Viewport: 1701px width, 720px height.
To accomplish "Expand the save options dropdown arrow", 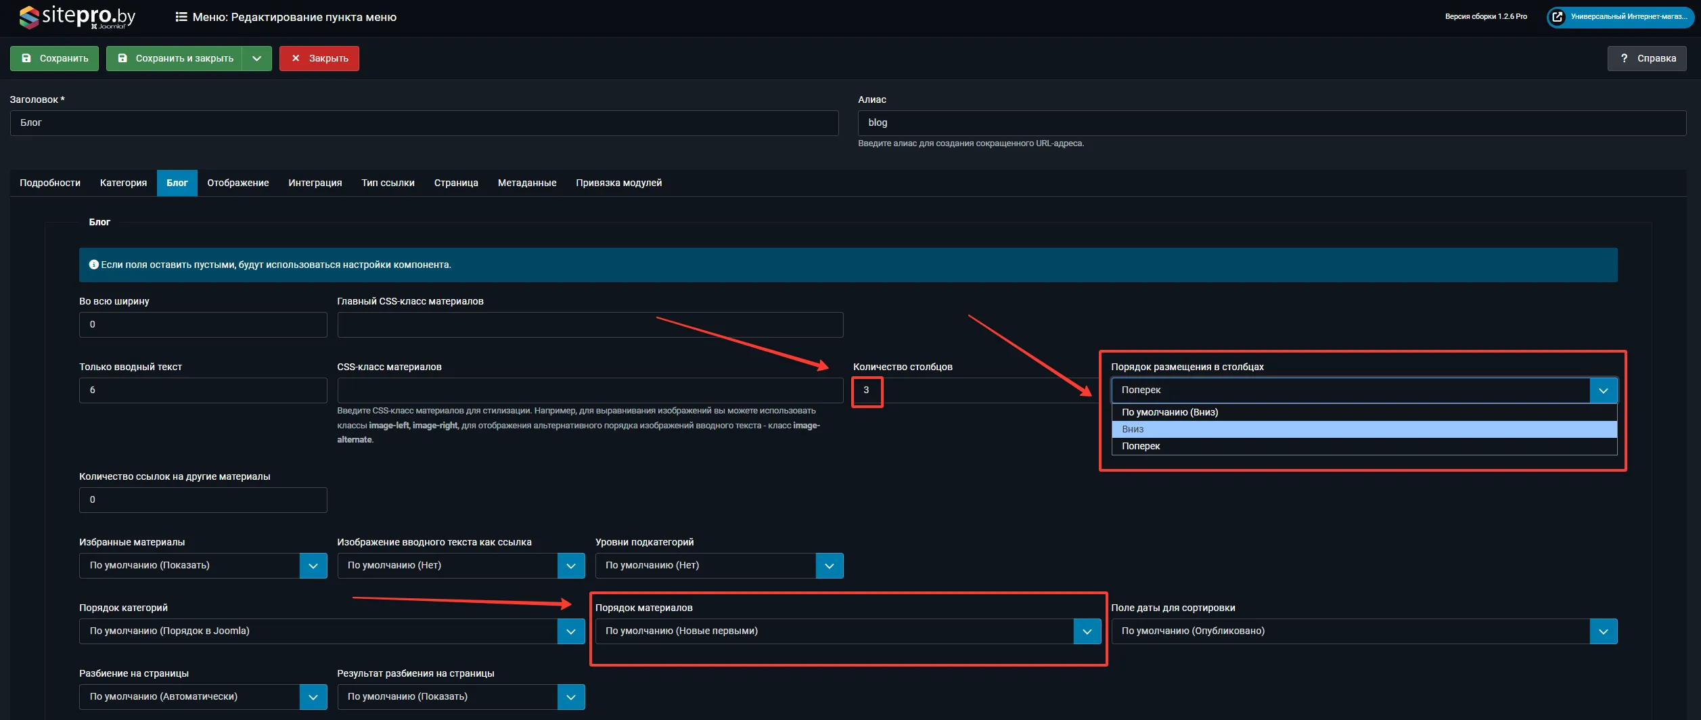I will [x=257, y=59].
